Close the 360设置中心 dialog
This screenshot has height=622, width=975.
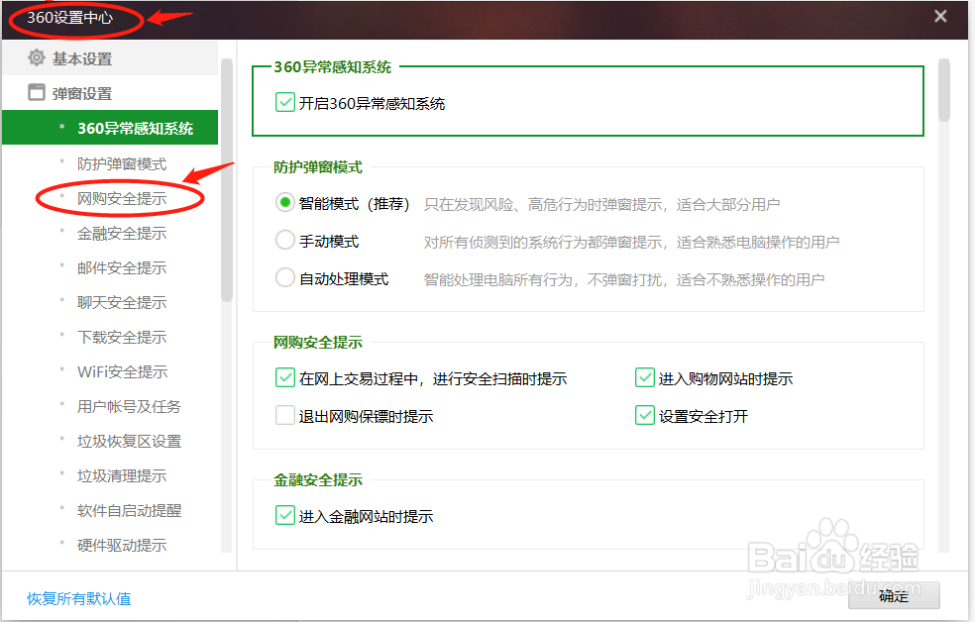[x=940, y=16]
